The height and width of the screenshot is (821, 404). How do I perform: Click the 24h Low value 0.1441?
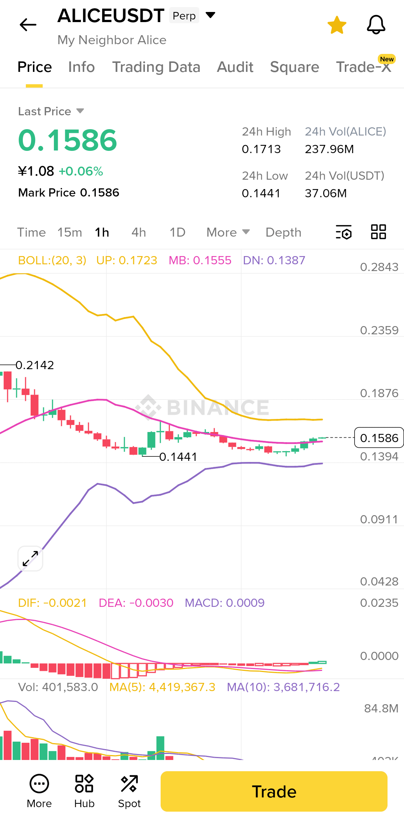[261, 194]
